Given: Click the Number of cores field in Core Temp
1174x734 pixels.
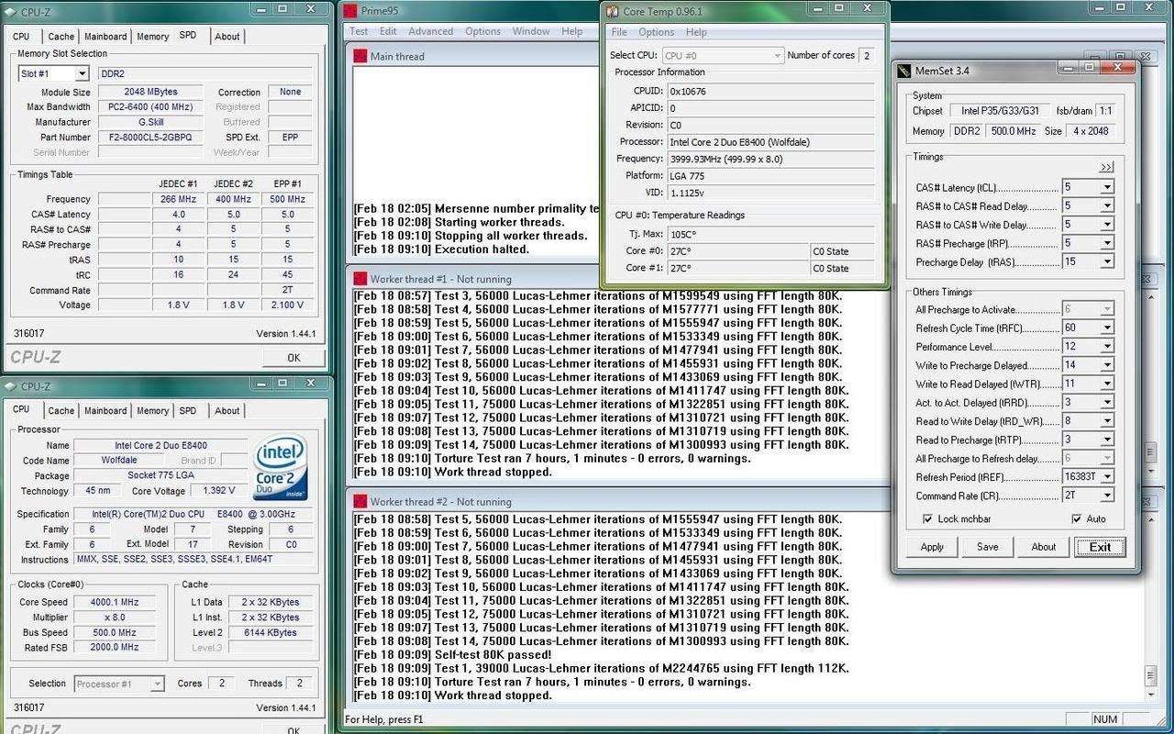Looking at the screenshot, I should (x=866, y=55).
